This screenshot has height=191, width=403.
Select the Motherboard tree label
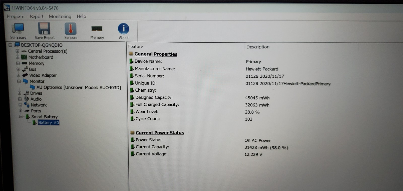click(41, 57)
